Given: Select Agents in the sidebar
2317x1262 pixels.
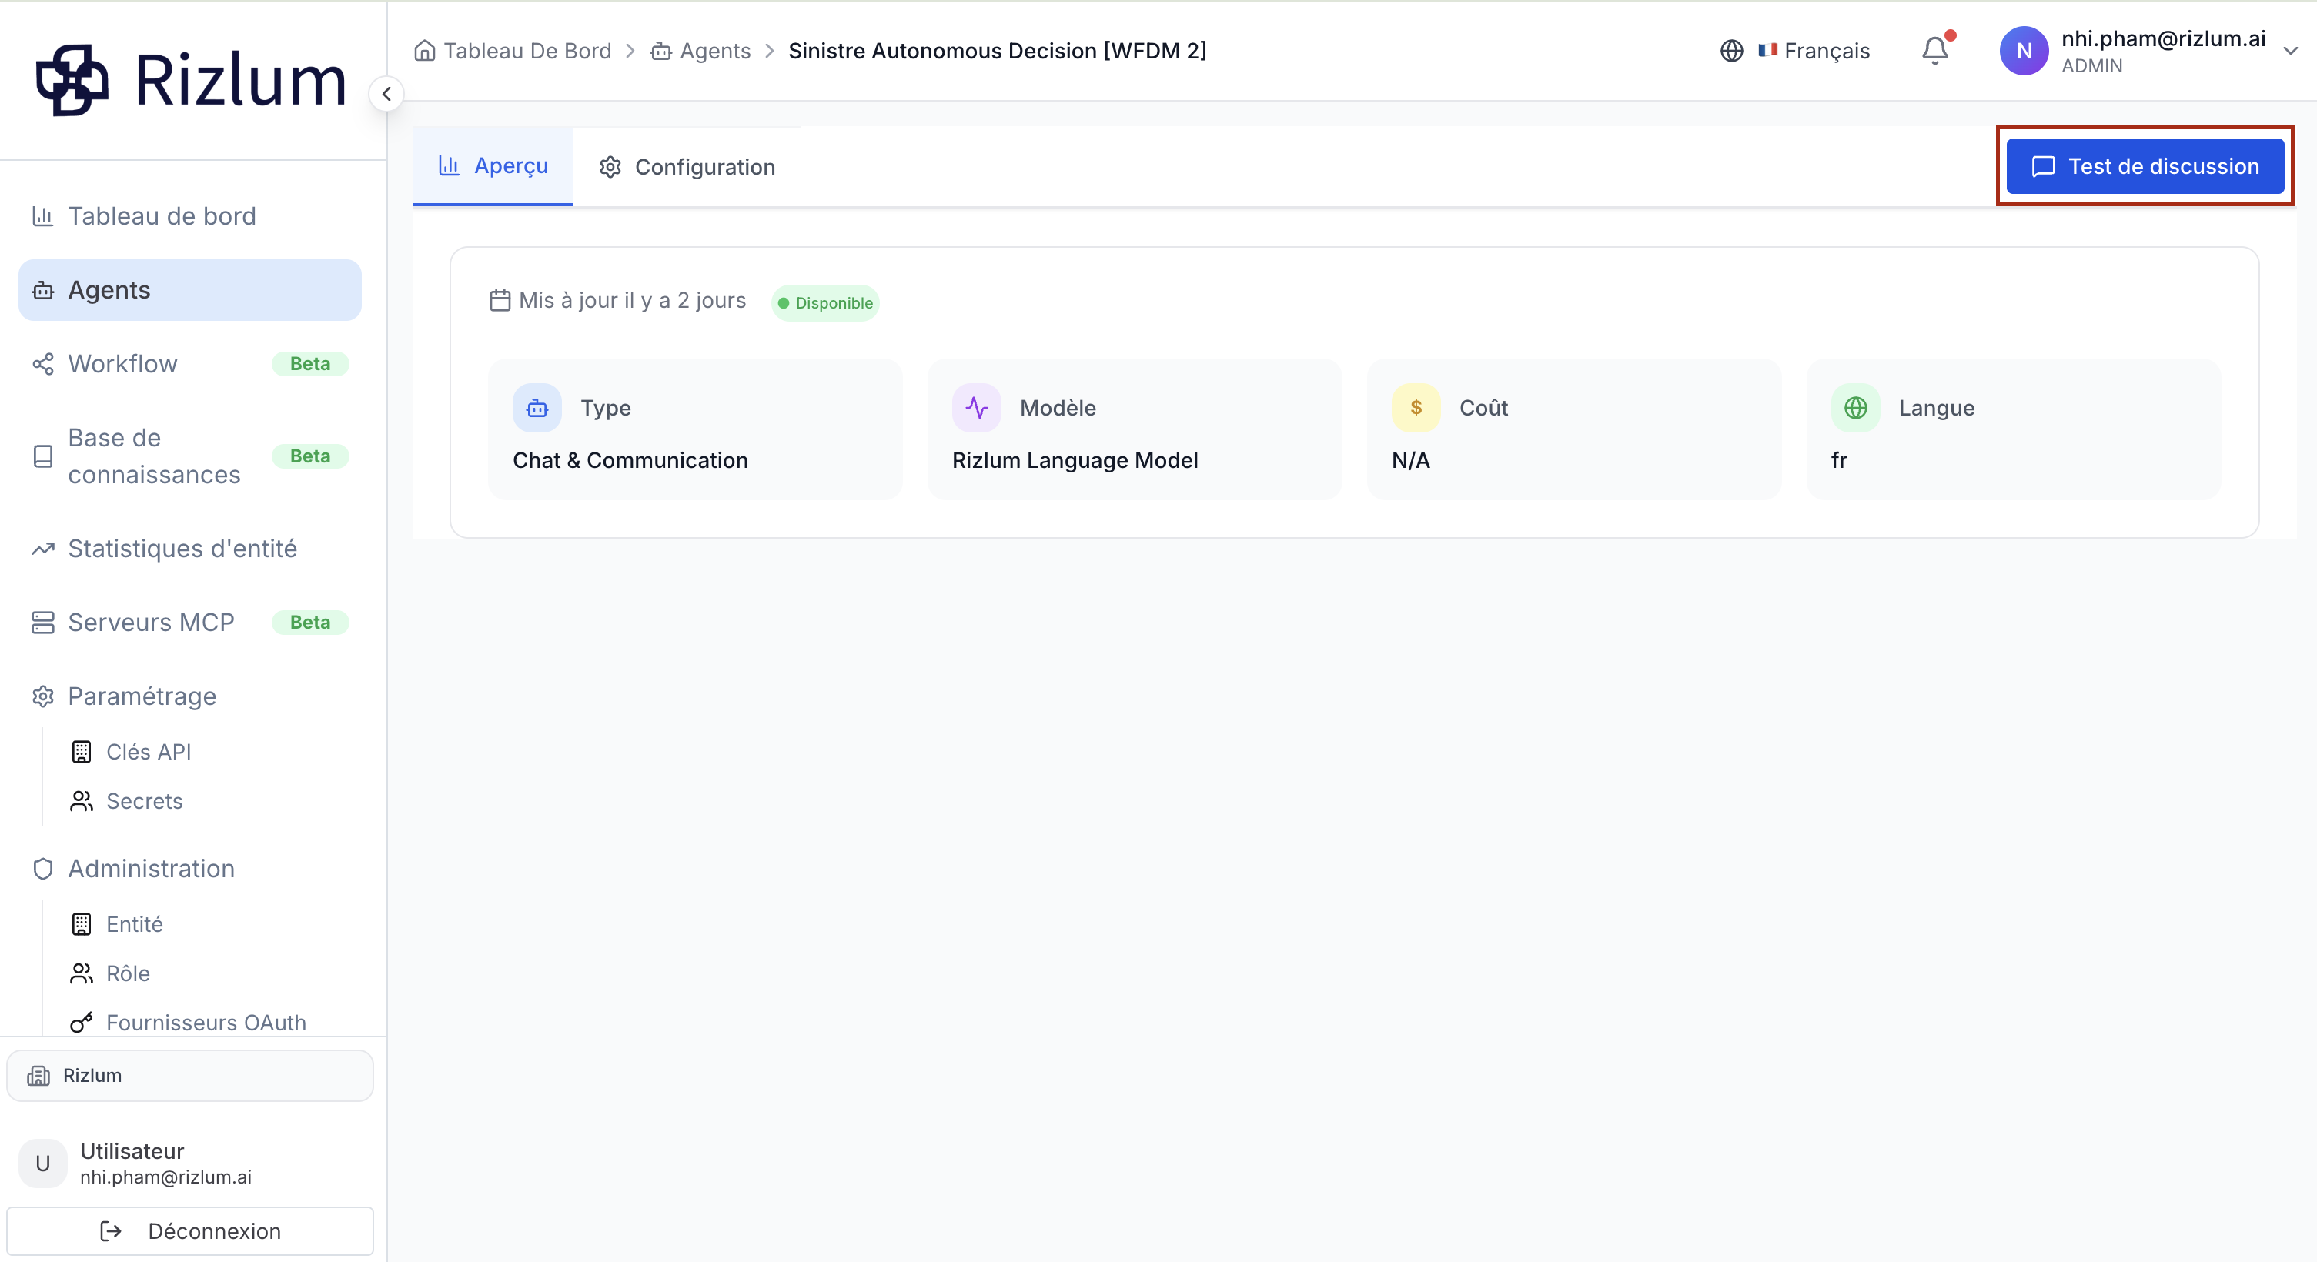Looking at the screenshot, I should 190,289.
